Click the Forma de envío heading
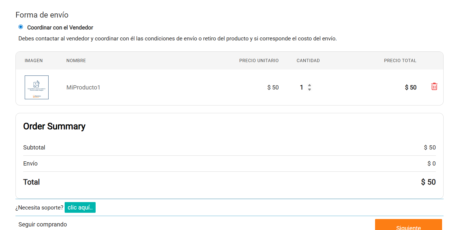Screen dimensions: 468x230 [42, 15]
